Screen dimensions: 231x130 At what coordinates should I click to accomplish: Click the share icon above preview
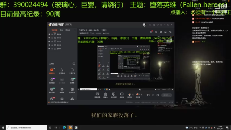click(170, 32)
